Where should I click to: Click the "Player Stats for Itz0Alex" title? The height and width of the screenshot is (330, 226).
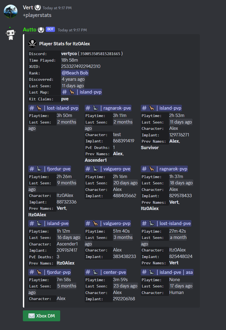coord(65,44)
